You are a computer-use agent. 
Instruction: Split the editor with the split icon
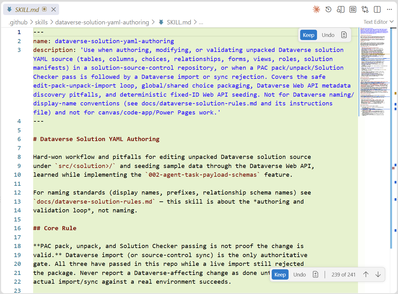coord(377,9)
